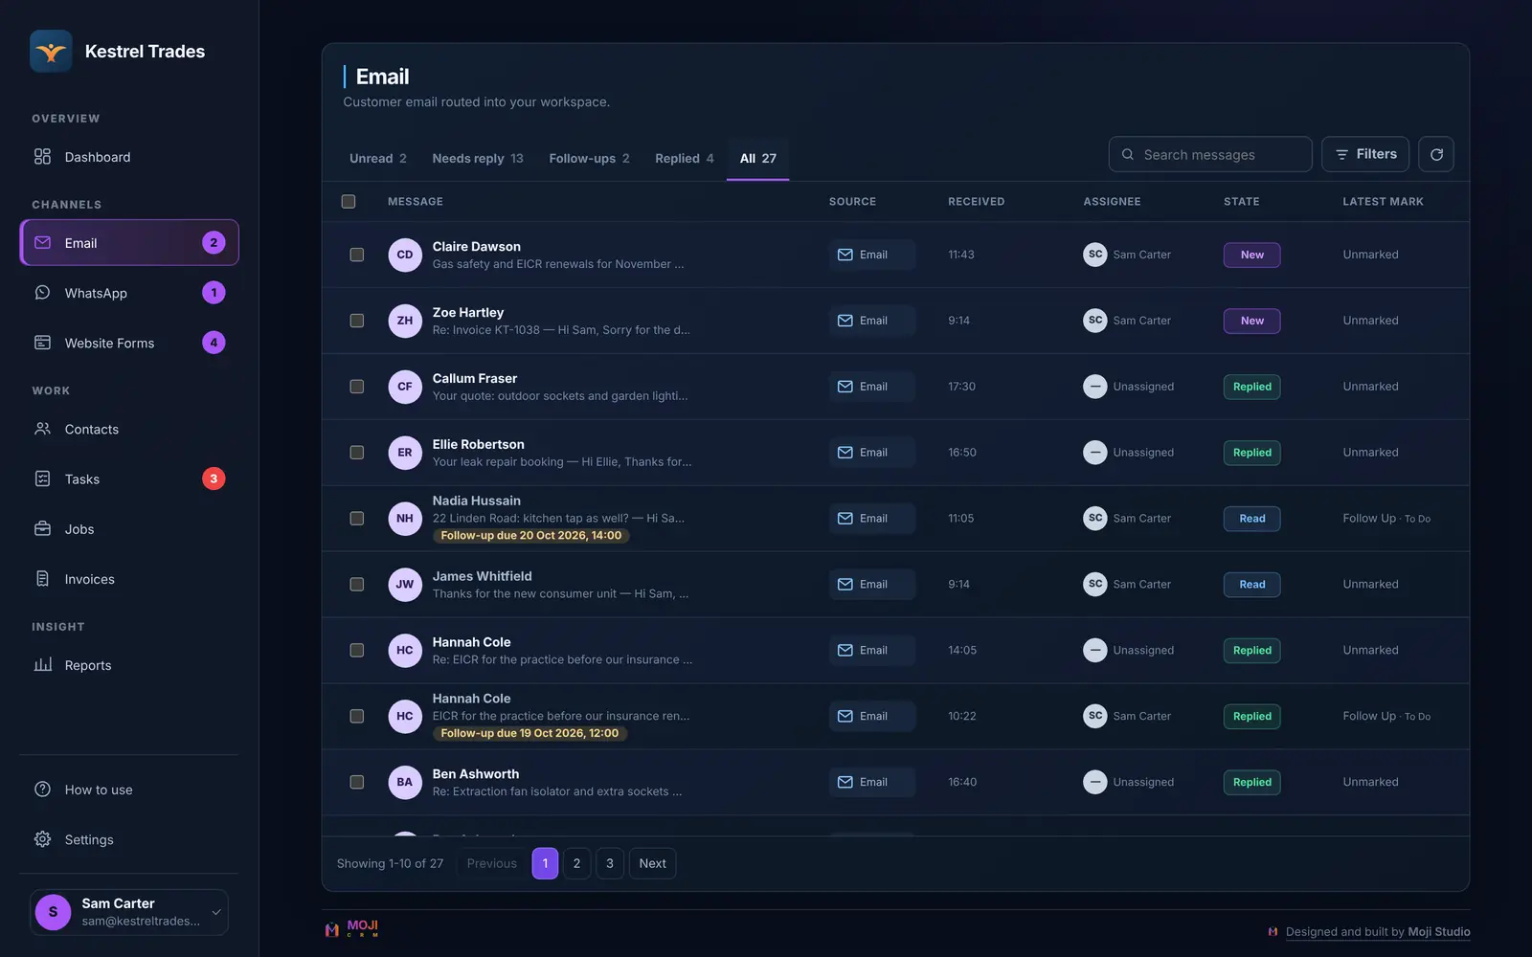
Task: Click the Follow-up due 20 Oct 2026 tag
Action: (x=531, y=536)
